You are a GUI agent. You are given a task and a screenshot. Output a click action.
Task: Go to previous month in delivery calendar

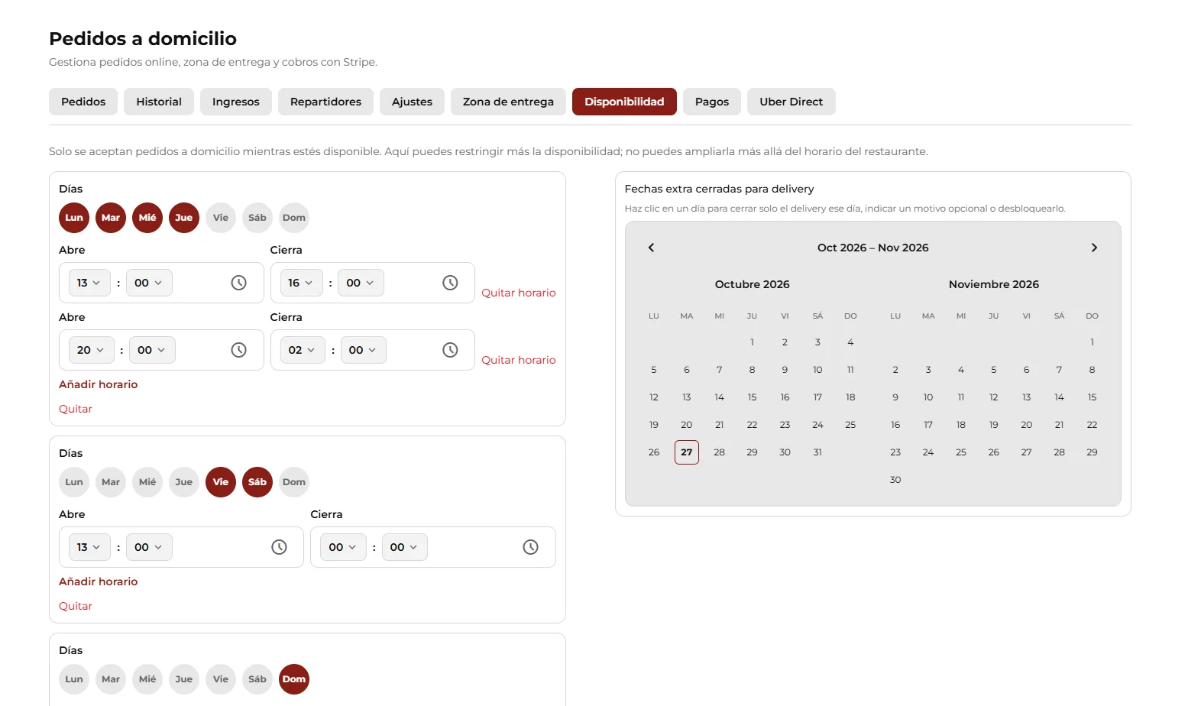coord(651,248)
